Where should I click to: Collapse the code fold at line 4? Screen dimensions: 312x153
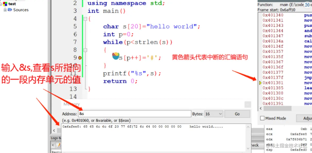(86, 19)
